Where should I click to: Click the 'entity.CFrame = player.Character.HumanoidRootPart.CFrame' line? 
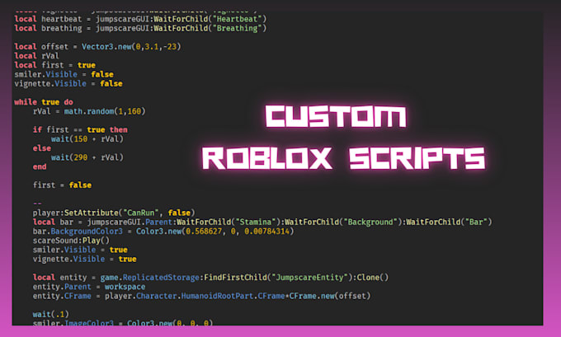[202, 297]
